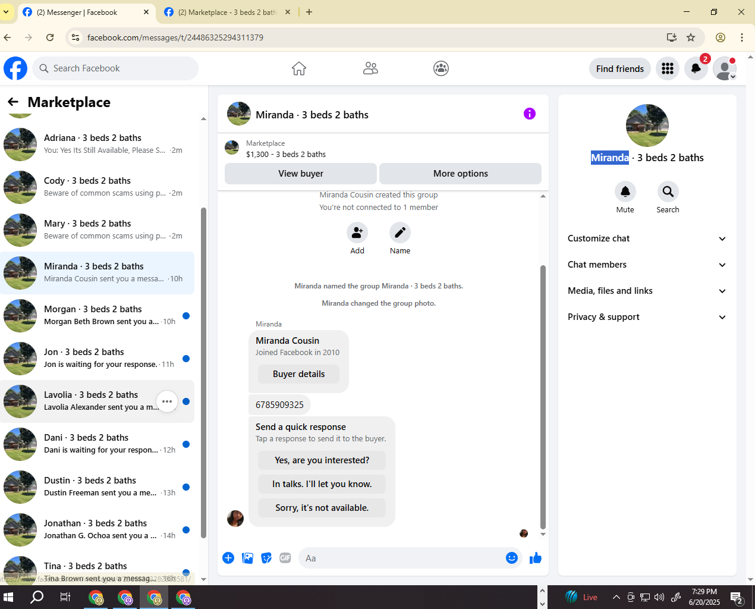Screen dimensions: 755x609
Task: Click the $1,300 - 3 beds 2 baths listing
Action: (286, 154)
